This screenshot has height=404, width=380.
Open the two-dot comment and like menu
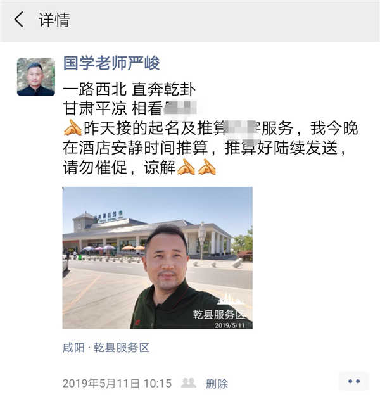click(354, 381)
